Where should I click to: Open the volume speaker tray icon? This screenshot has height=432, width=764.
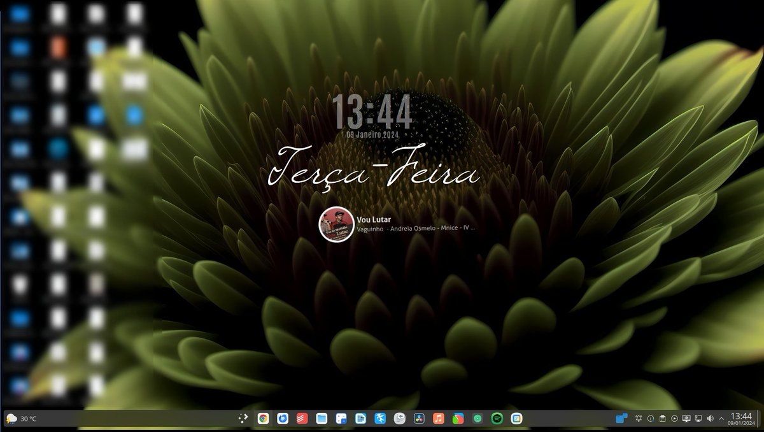710,419
